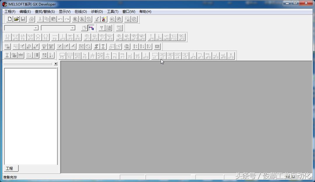Insert falling pulse contact using sF8

coord(94,37)
